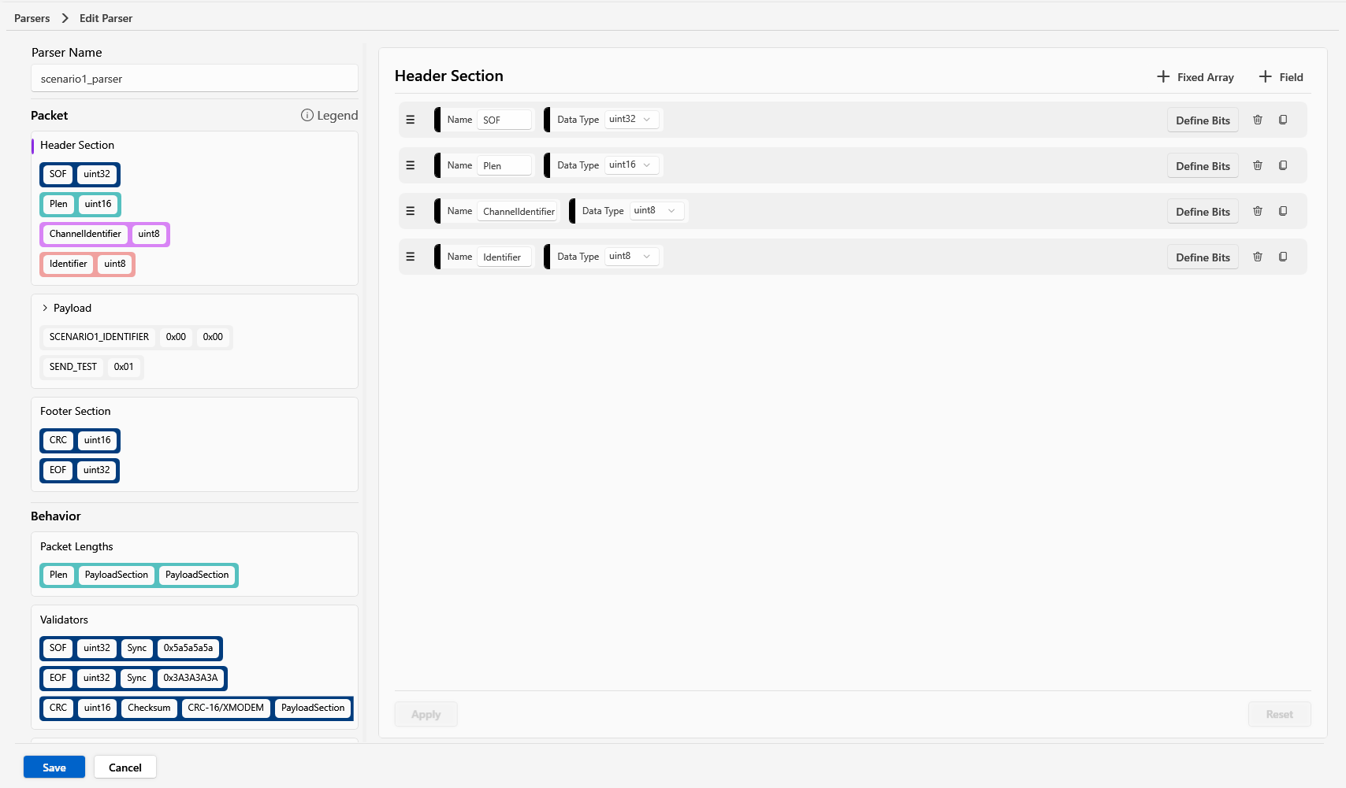Select the Footer Section in Packet panel
Viewport: 1346px width, 788px height.
[76, 411]
